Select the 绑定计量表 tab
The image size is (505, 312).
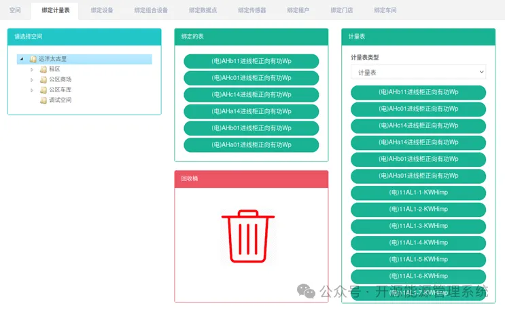tap(56, 10)
